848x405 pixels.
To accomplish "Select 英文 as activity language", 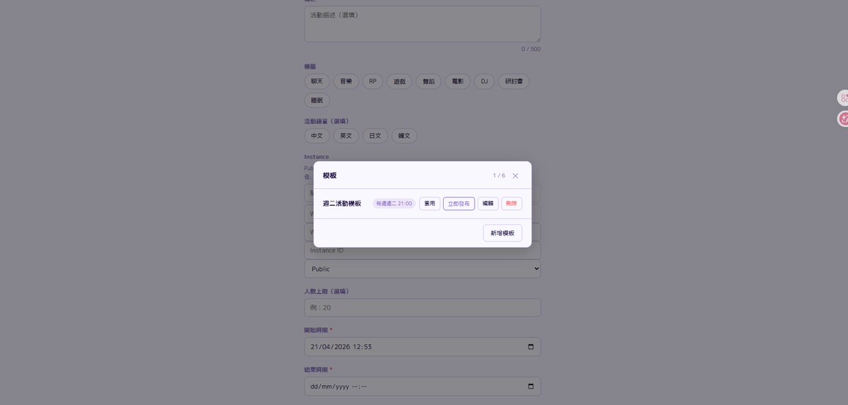I will pyautogui.click(x=346, y=136).
